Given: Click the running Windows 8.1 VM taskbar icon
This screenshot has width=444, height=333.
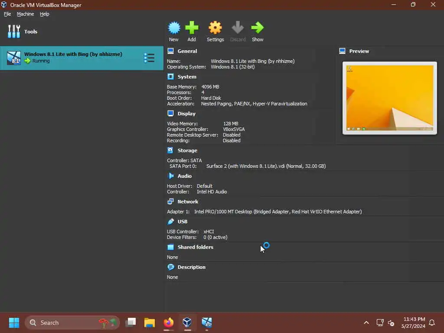Looking at the screenshot, I should (x=207, y=323).
